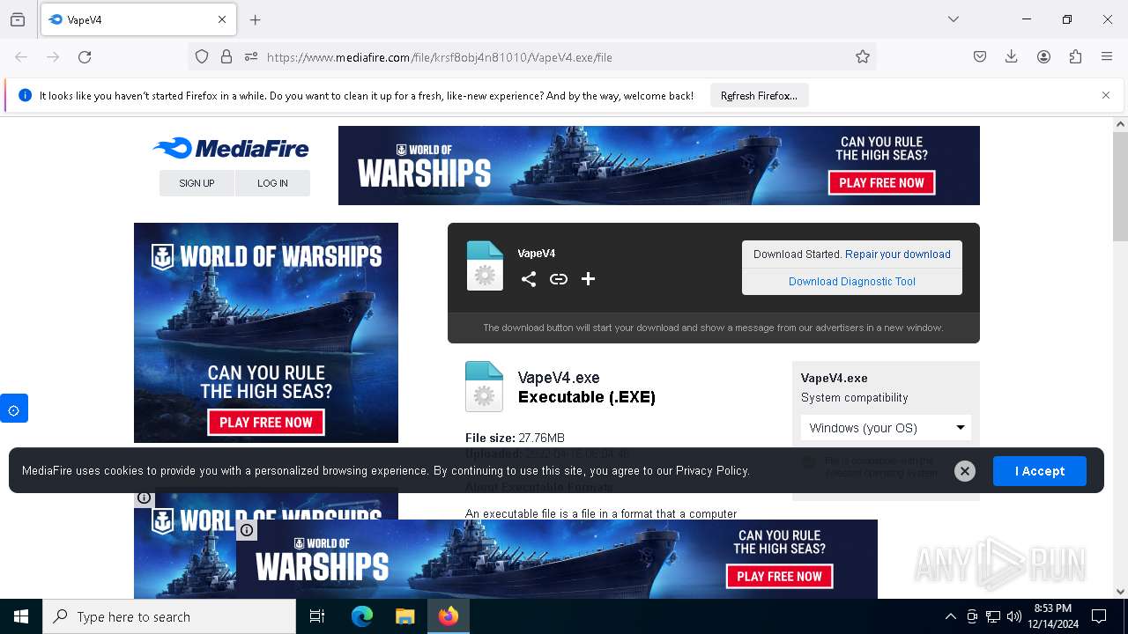This screenshot has height=634, width=1128.
Task: Click the blue privacy settings widget
Action: click(x=14, y=409)
